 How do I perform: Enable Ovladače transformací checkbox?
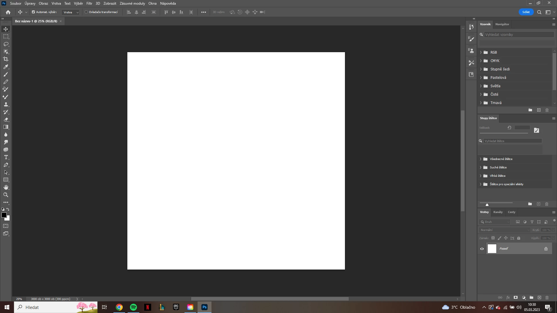(86, 12)
